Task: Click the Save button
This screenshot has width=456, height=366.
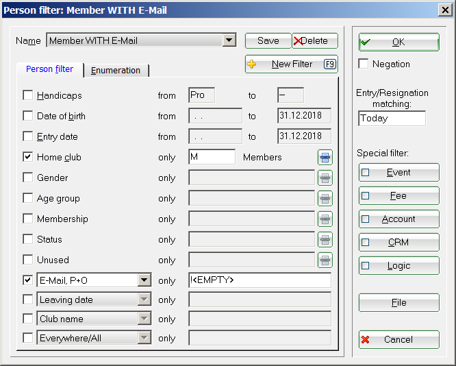Action: coord(268,41)
